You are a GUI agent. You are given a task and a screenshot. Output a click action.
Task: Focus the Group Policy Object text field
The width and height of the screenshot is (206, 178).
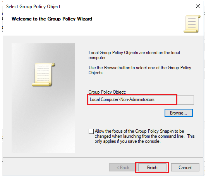(141, 100)
